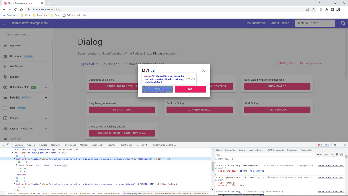348x196 pixels.
Task: Open material-base.css:2342 source link
Action: (x=331, y=166)
